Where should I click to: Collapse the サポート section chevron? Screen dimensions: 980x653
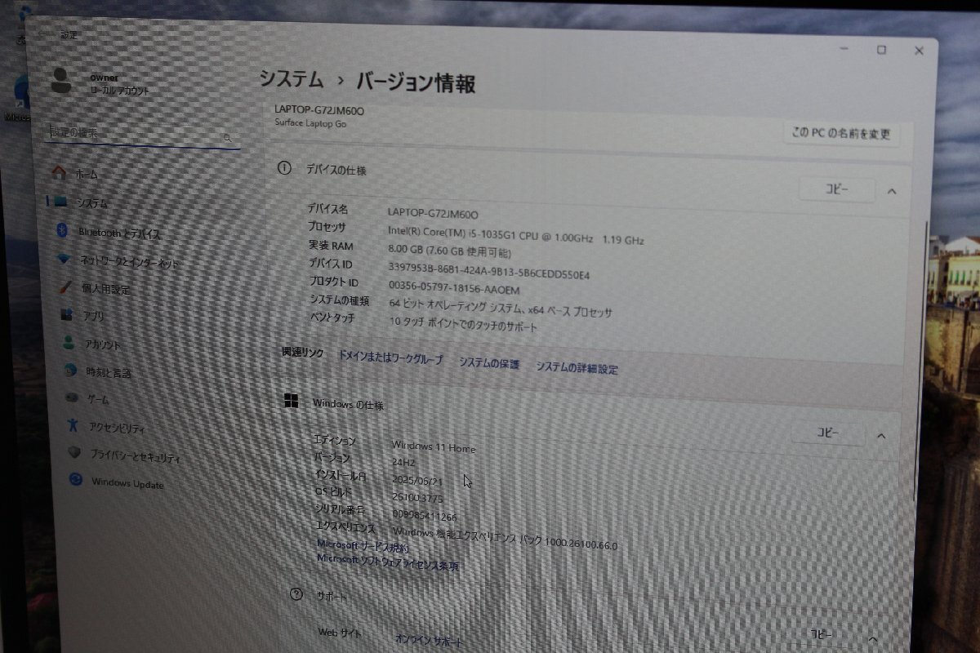tap(872, 639)
